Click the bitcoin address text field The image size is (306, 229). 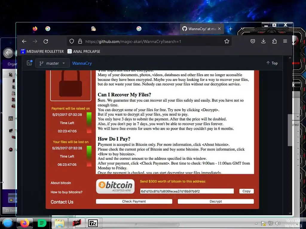coord(187,191)
